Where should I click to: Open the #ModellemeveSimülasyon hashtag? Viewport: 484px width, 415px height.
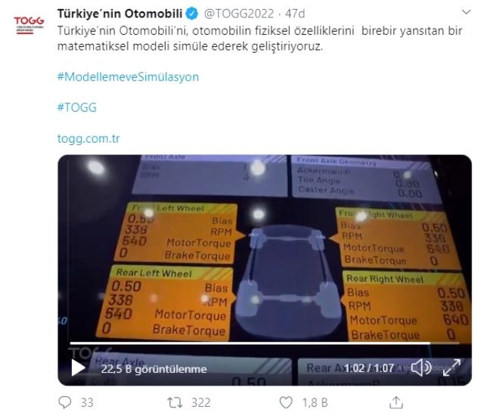pos(128,77)
